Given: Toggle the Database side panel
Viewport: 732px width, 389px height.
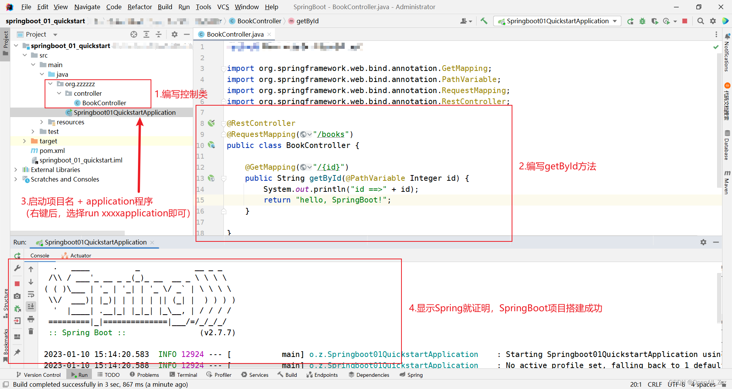Looking at the screenshot, I should (727, 145).
